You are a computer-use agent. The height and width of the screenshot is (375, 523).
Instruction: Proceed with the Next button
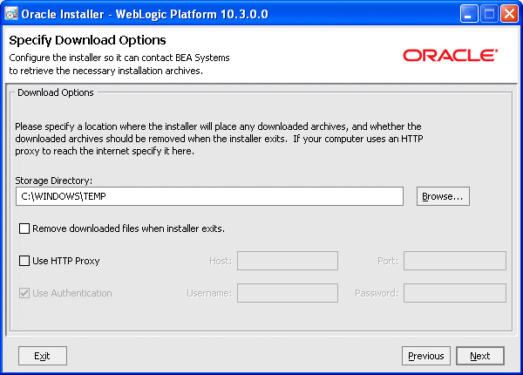[480, 356]
